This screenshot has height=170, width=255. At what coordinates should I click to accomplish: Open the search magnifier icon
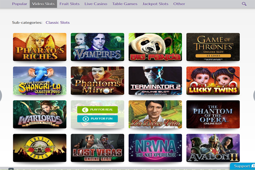coord(244,4)
